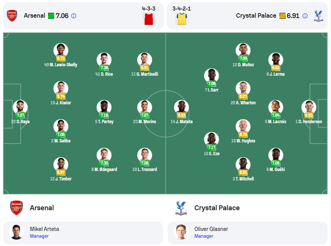Click the Arsenal crest in the top header
Screen dimensions: 331x246
[12, 16]
